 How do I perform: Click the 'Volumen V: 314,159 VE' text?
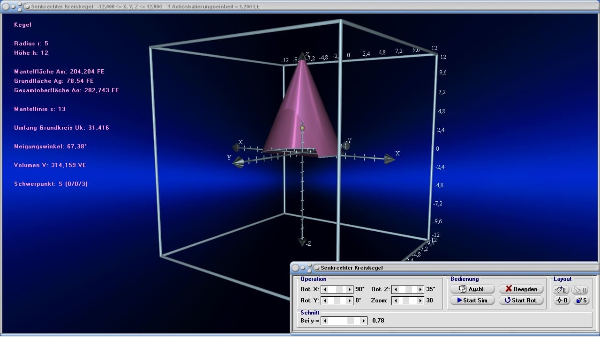click(50, 165)
